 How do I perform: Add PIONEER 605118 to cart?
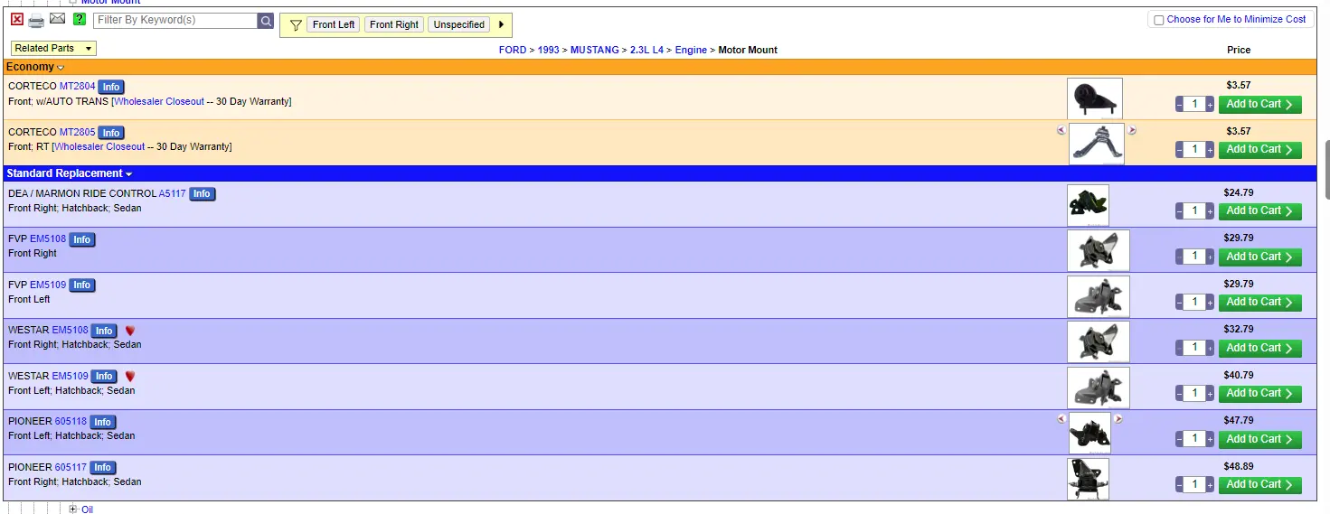(x=1259, y=439)
